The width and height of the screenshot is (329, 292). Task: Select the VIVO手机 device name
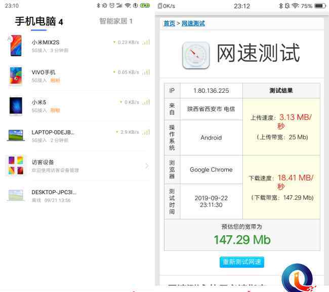tap(44, 72)
